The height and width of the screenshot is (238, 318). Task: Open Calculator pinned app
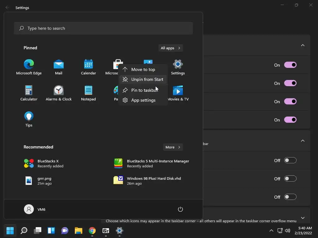pyautogui.click(x=29, y=93)
